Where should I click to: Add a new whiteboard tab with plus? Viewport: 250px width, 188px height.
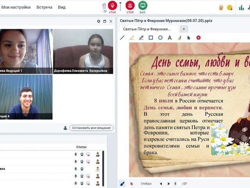point(184,29)
